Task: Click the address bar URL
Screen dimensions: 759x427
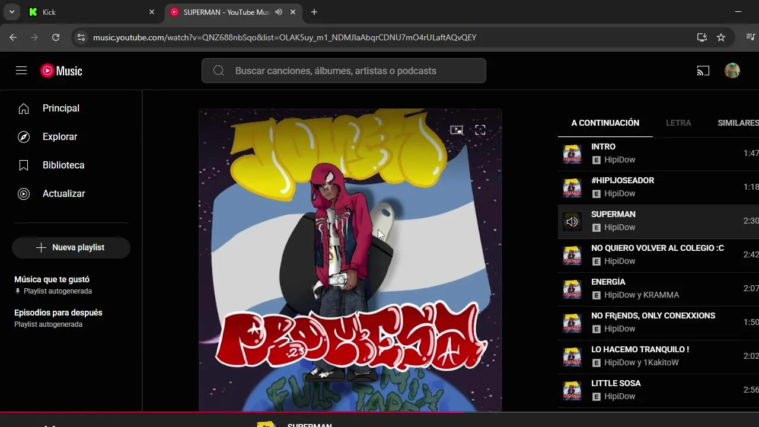Action: 285,37
